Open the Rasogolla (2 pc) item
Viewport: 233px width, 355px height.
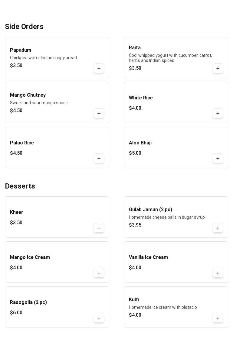[x=28, y=302]
